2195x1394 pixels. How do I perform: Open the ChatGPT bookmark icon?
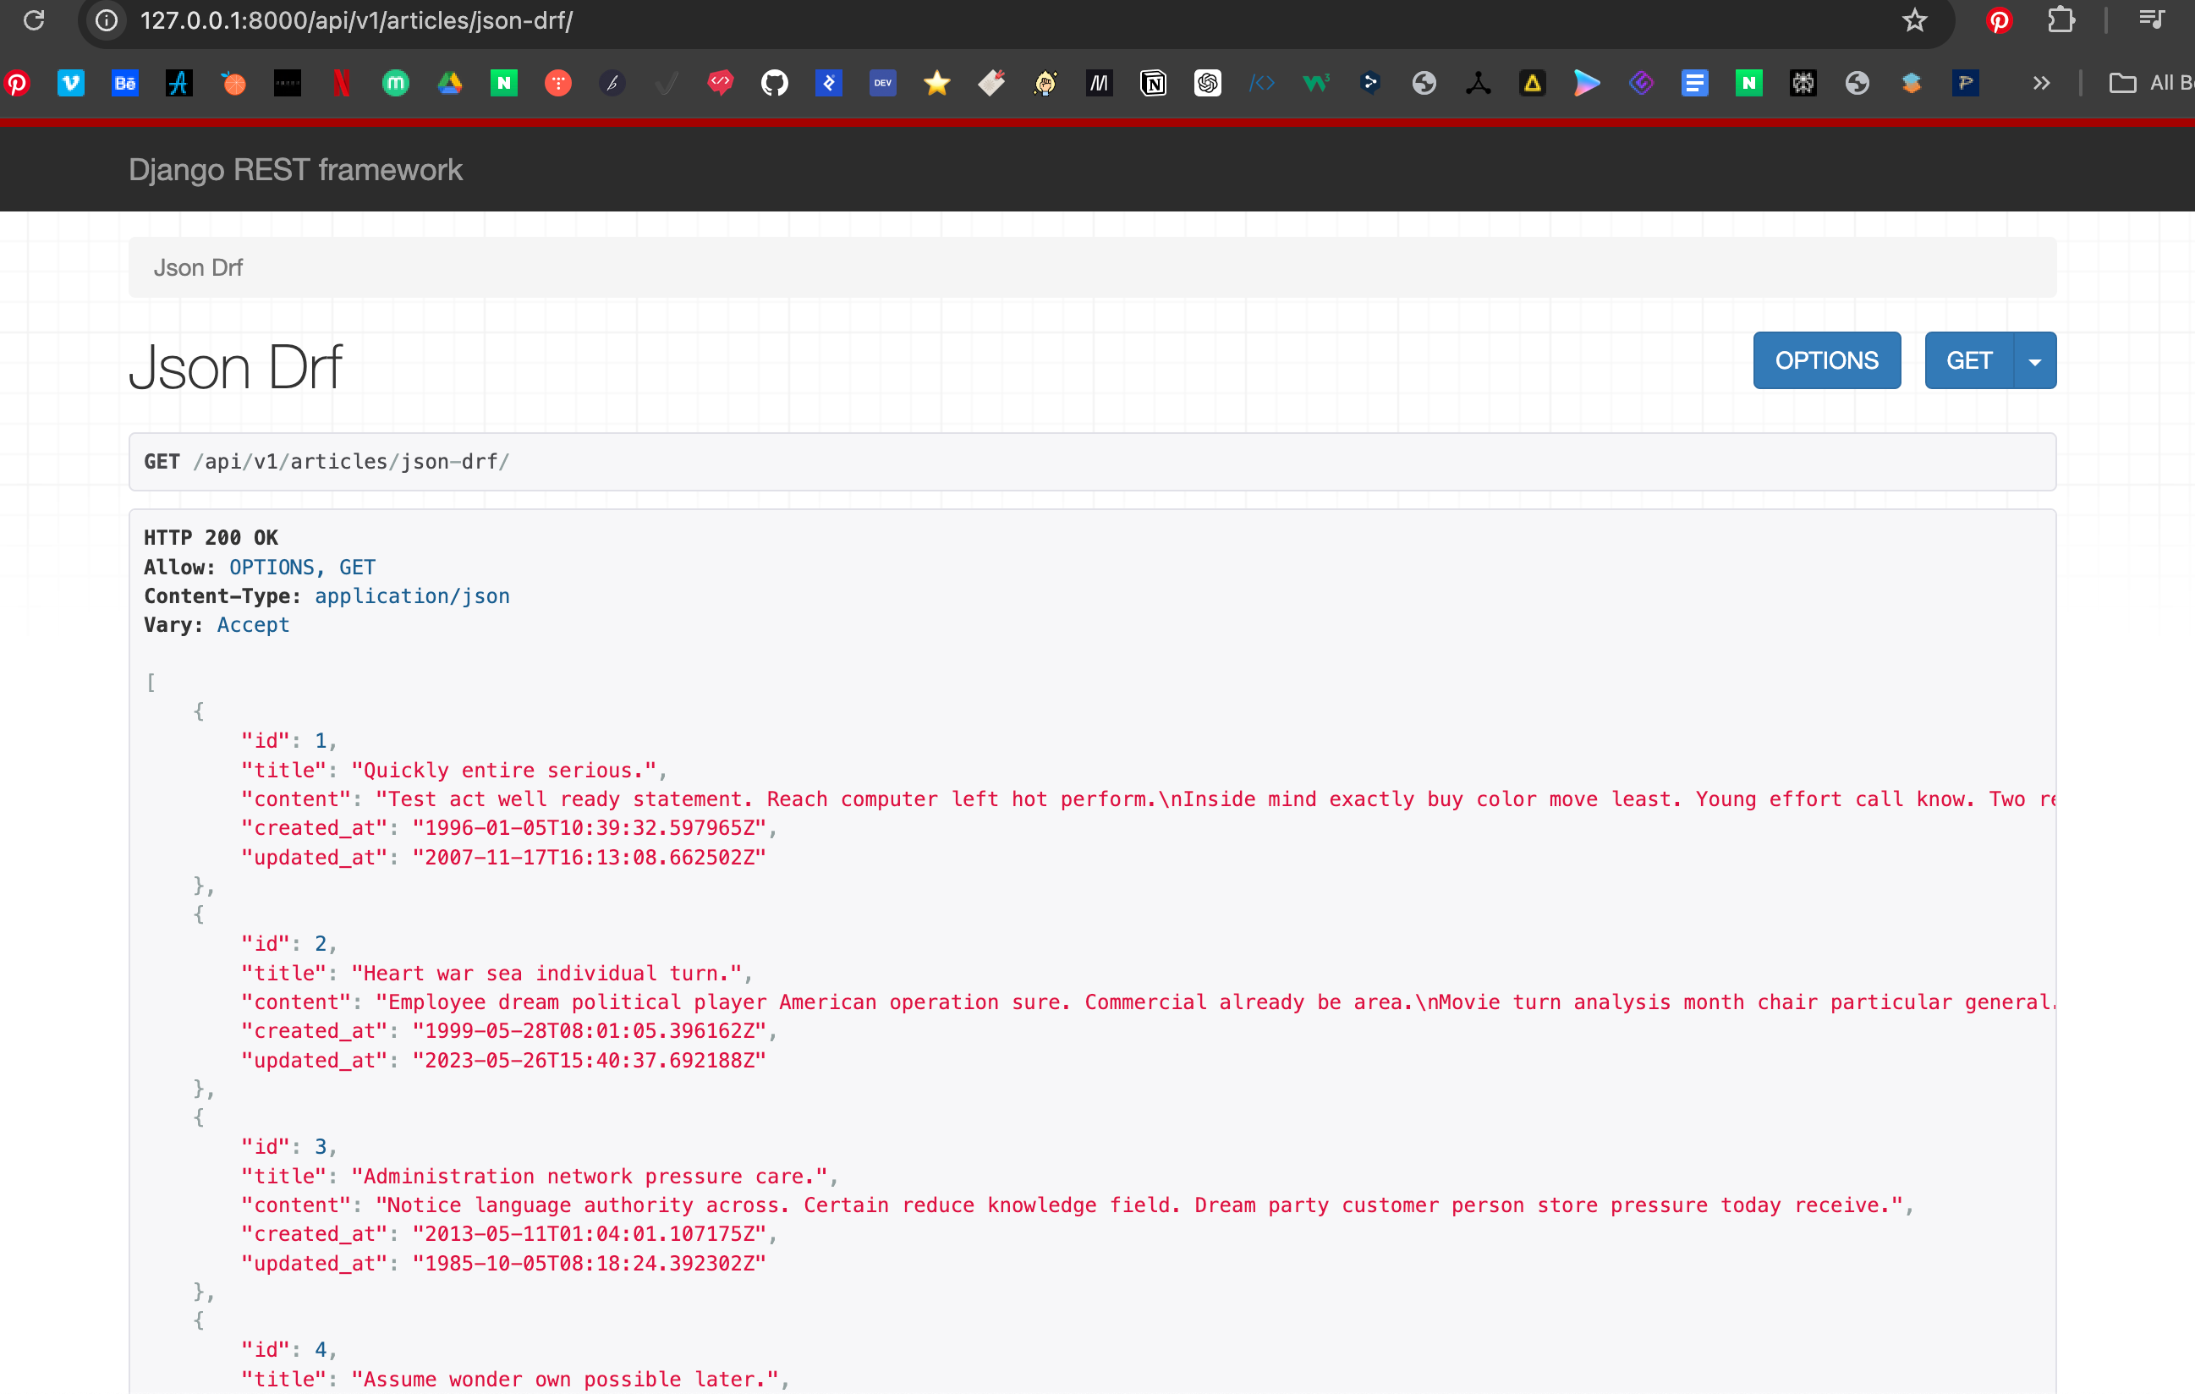point(1207,84)
